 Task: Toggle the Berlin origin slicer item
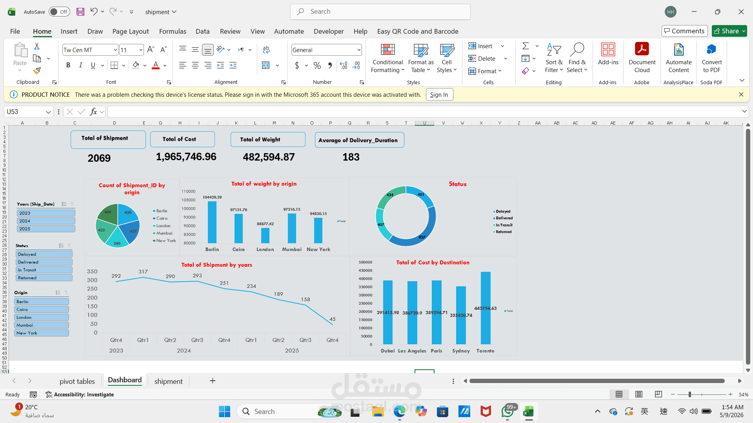42,302
